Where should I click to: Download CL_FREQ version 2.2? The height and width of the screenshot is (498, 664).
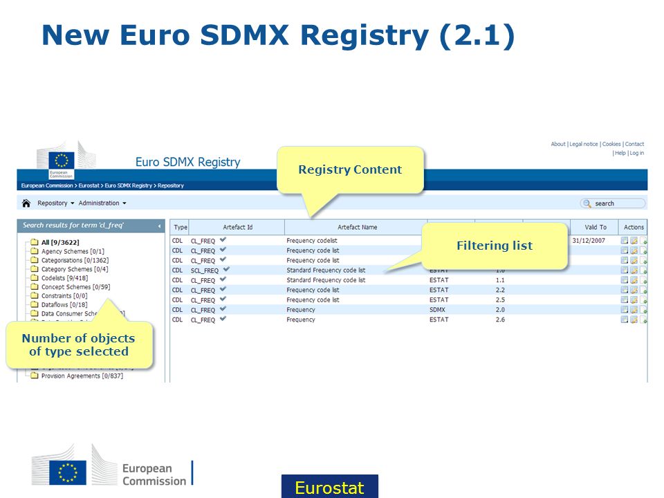tap(643, 290)
